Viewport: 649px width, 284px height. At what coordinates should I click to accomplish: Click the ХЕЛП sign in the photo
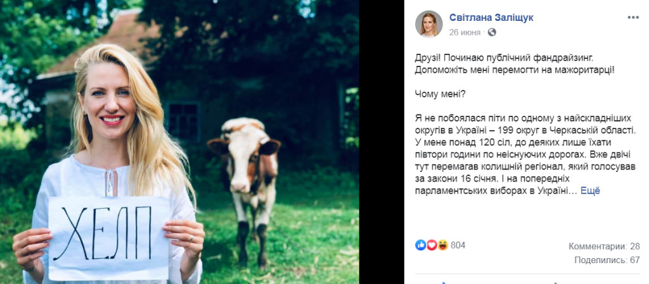pyautogui.click(x=109, y=238)
